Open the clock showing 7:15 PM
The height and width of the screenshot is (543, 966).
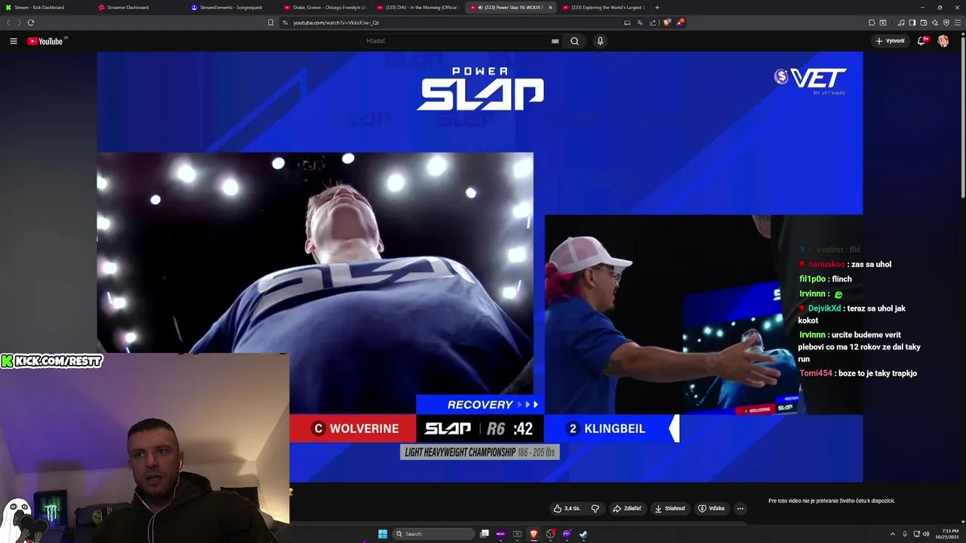coord(947,534)
